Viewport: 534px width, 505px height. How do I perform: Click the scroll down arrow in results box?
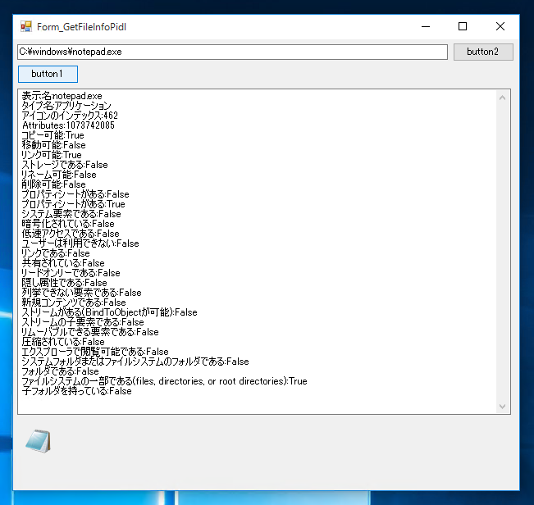[502, 407]
